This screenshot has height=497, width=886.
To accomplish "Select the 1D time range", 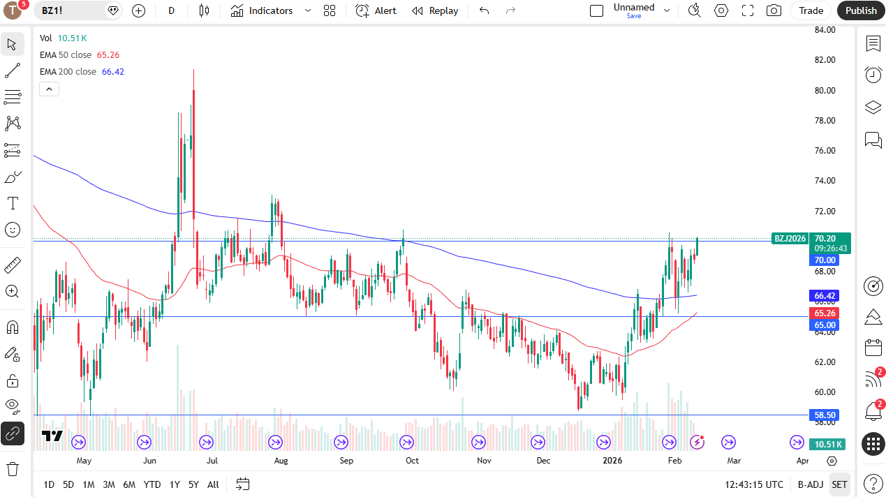I will (x=49, y=484).
